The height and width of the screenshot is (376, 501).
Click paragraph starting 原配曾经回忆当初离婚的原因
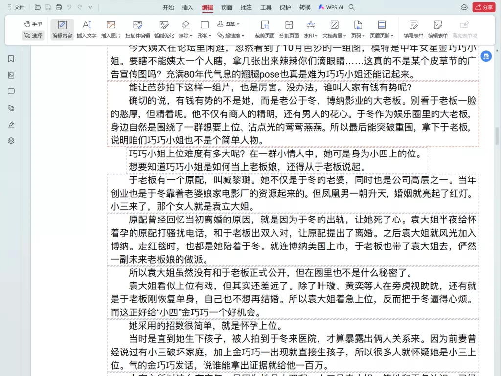[294, 240]
